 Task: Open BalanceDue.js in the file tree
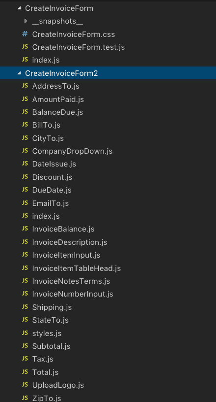[57, 112]
